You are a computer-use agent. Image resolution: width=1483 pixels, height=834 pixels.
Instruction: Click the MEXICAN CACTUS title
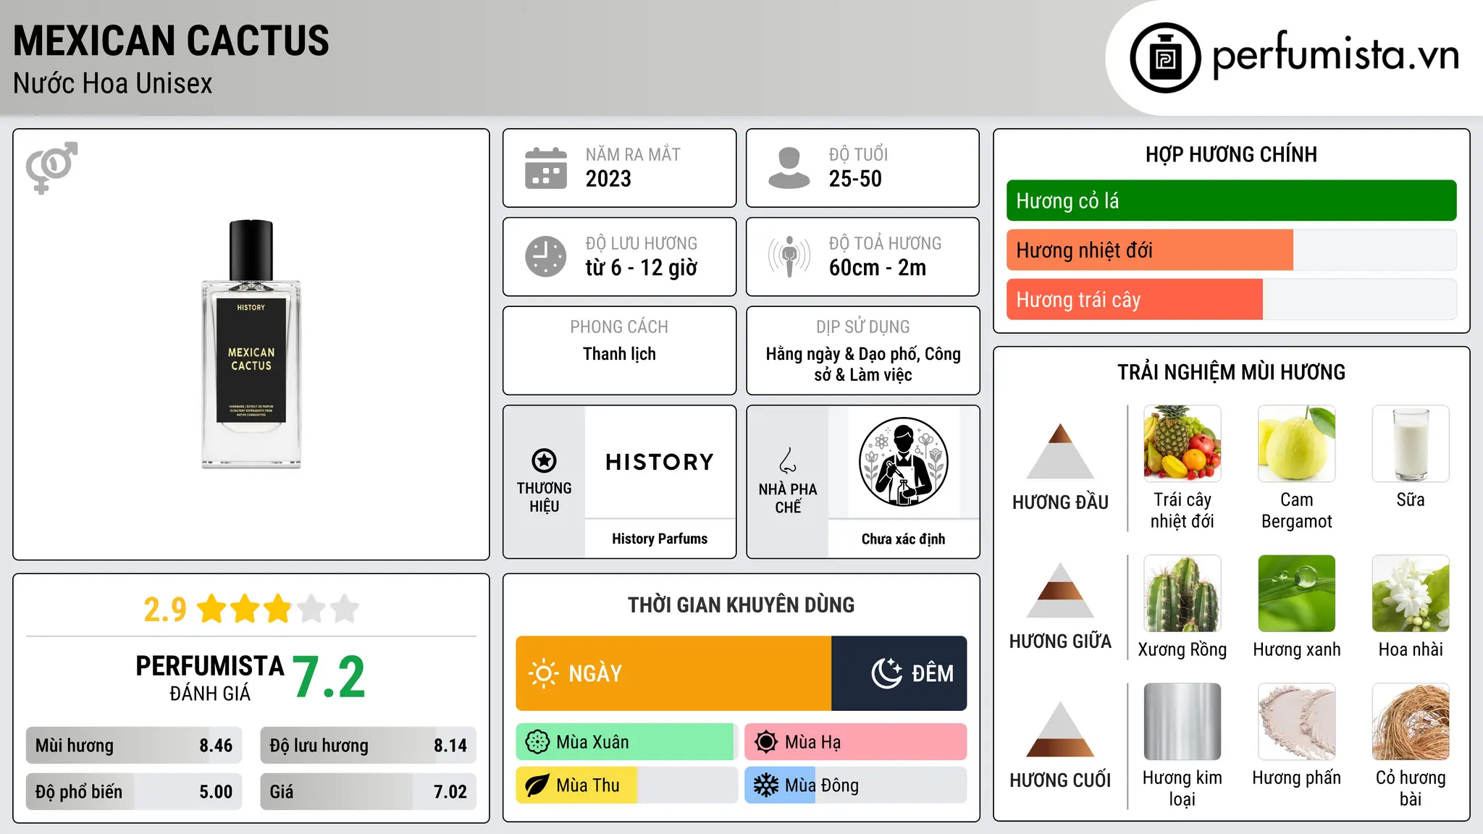point(171,41)
